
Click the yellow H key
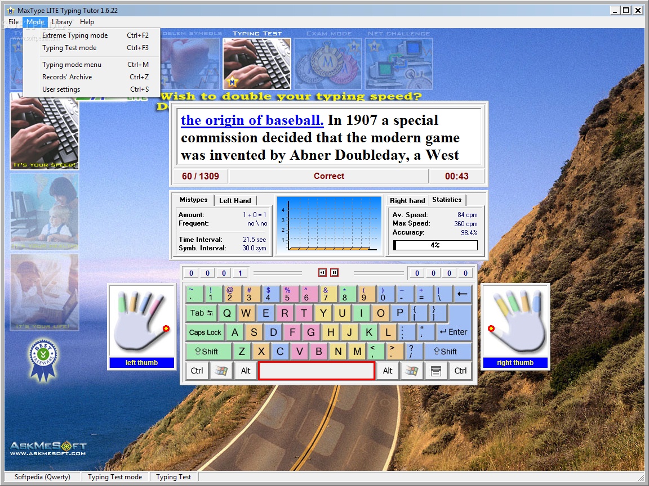(x=331, y=332)
